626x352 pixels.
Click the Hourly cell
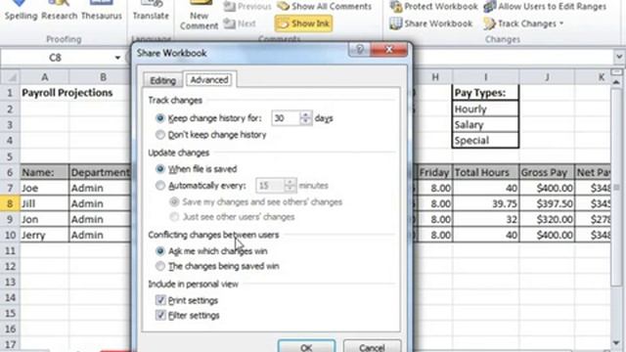(485, 109)
